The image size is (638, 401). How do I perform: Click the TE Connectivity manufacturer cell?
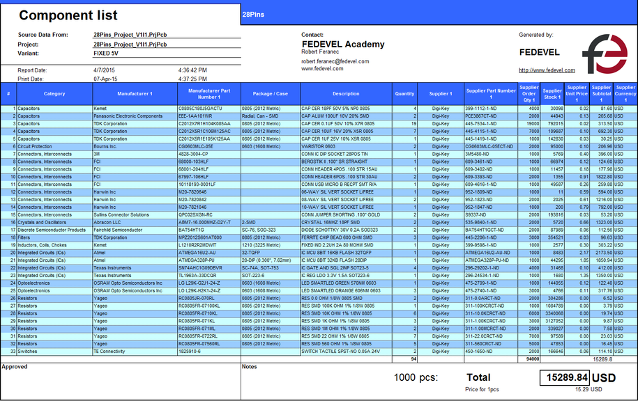coord(135,352)
